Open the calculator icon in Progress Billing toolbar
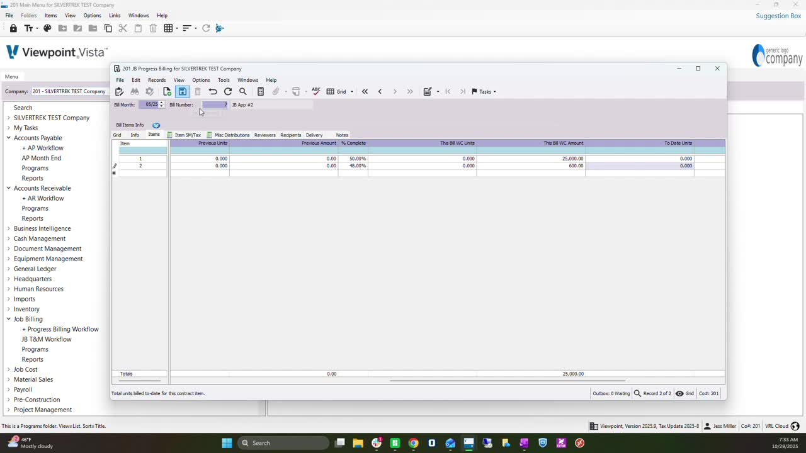Image resolution: width=806 pixels, height=453 pixels. point(261,92)
